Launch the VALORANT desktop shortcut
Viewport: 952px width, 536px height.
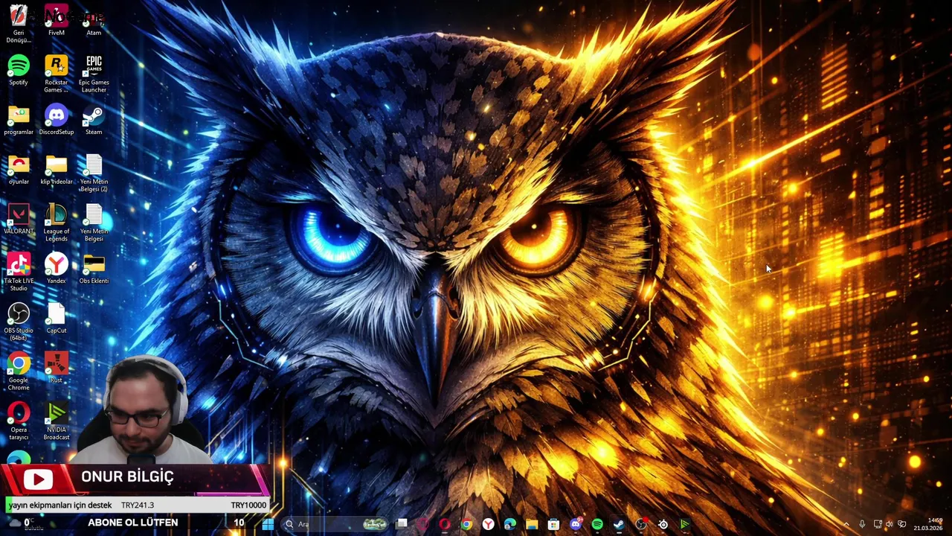19,220
